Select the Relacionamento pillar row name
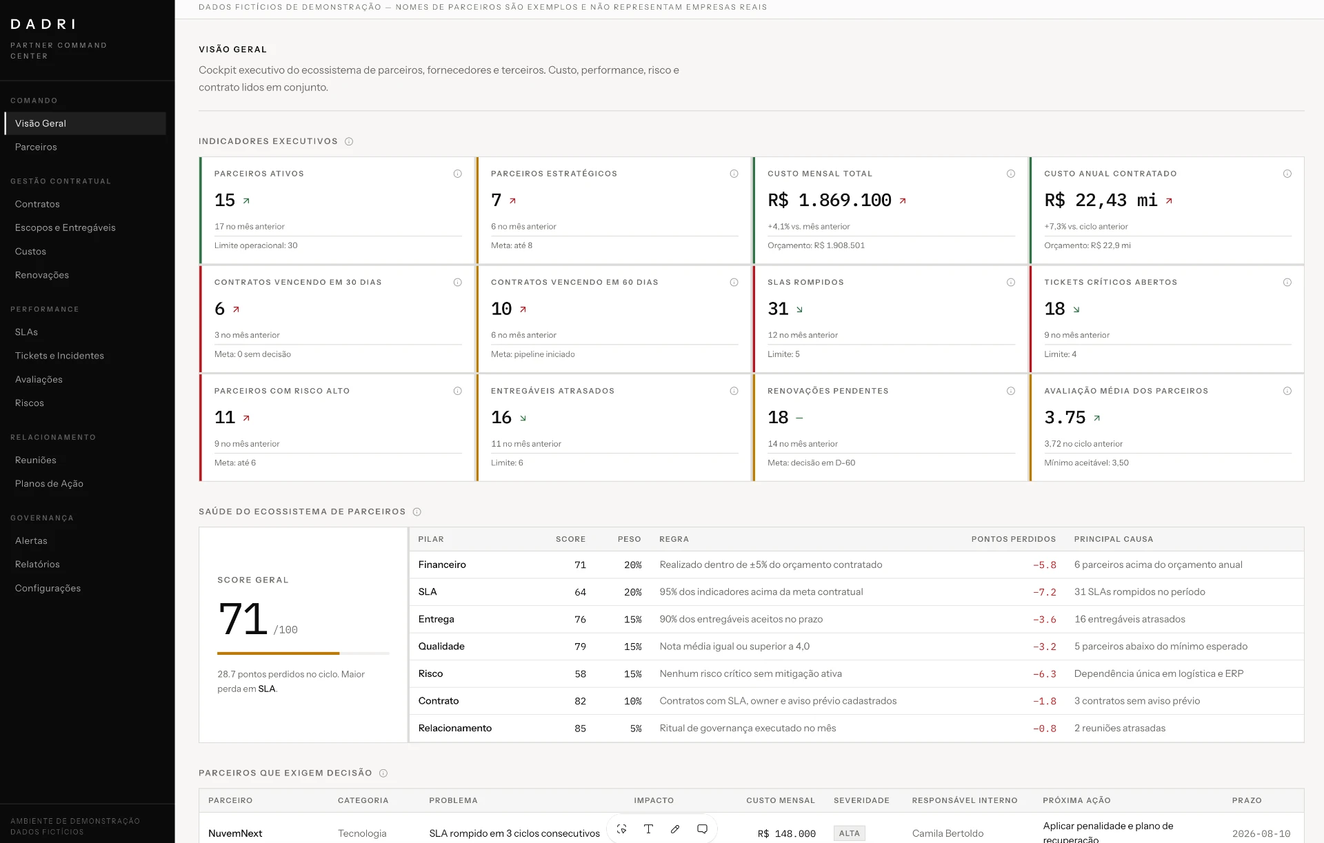The width and height of the screenshot is (1324, 843). point(455,728)
